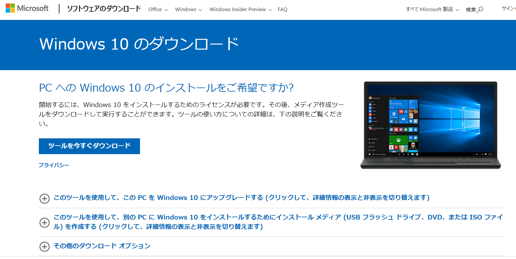Expand the Office menu
This screenshot has width=516, height=259.
pos(158,9)
